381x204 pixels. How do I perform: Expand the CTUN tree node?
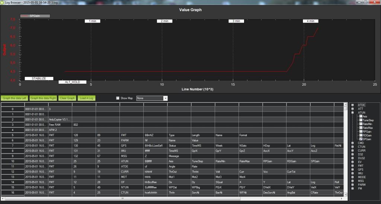[352, 147]
